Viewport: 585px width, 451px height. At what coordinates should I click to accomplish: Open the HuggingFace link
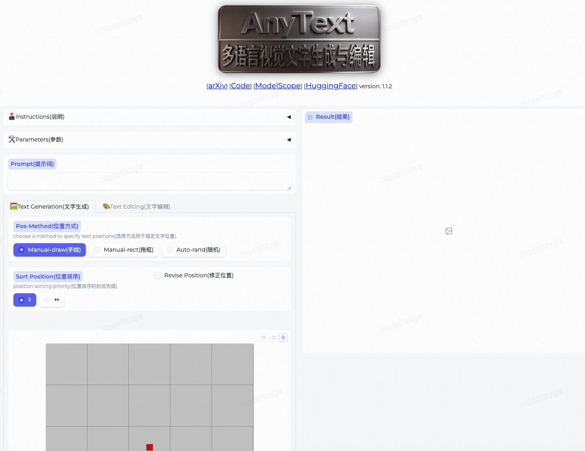[331, 86]
